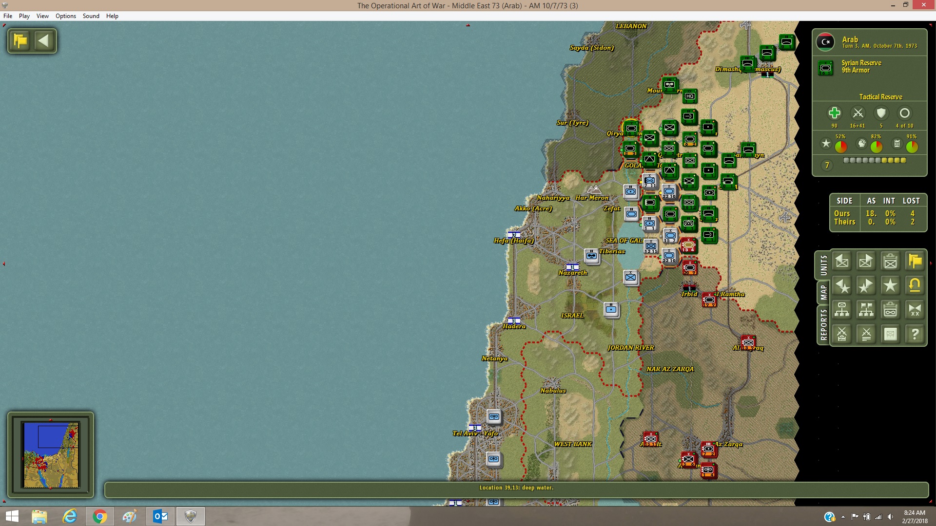
Task: Click the circle movement allowance icon
Action: coord(904,113)
